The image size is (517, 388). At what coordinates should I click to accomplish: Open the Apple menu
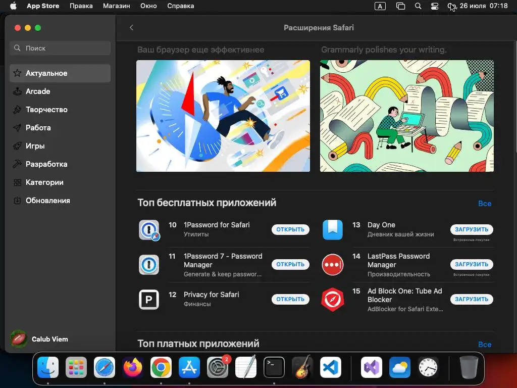13,6
